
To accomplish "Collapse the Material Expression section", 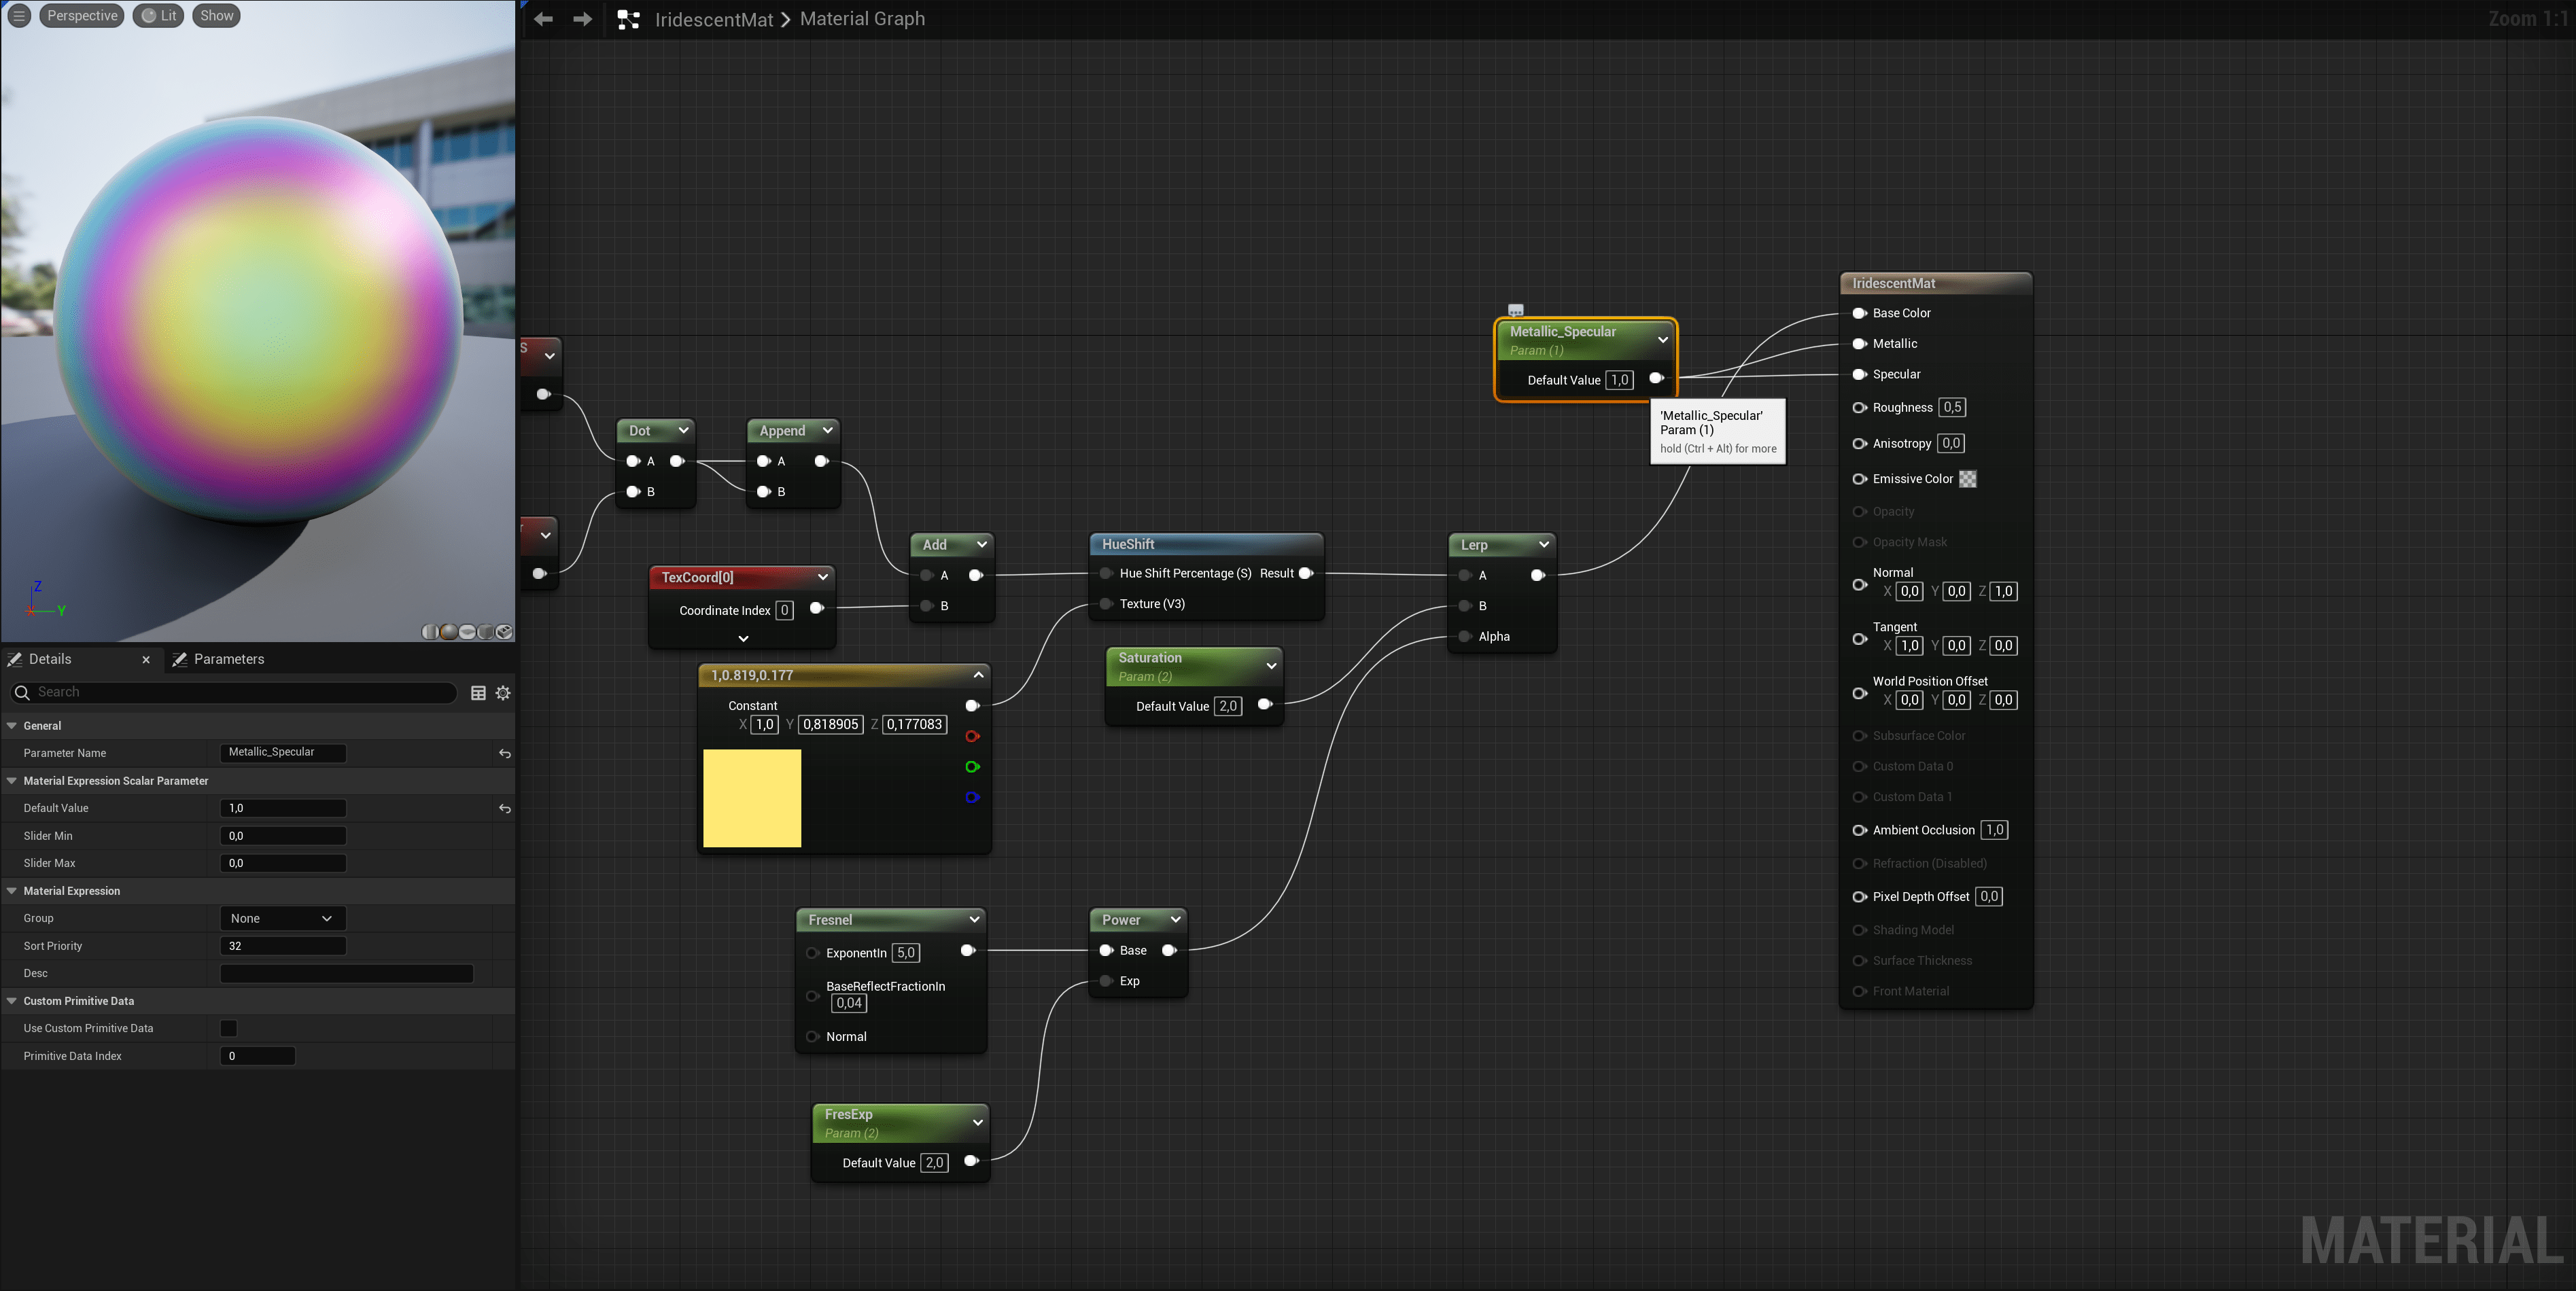I will click(x=12, y=891).
